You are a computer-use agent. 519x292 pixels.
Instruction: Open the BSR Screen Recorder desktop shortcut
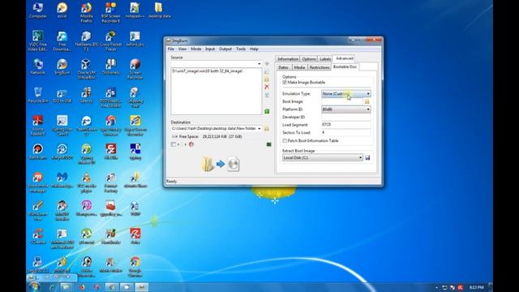coord(110,12)
